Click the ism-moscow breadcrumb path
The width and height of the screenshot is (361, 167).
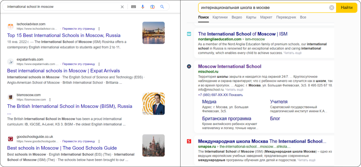pos(255,39)
